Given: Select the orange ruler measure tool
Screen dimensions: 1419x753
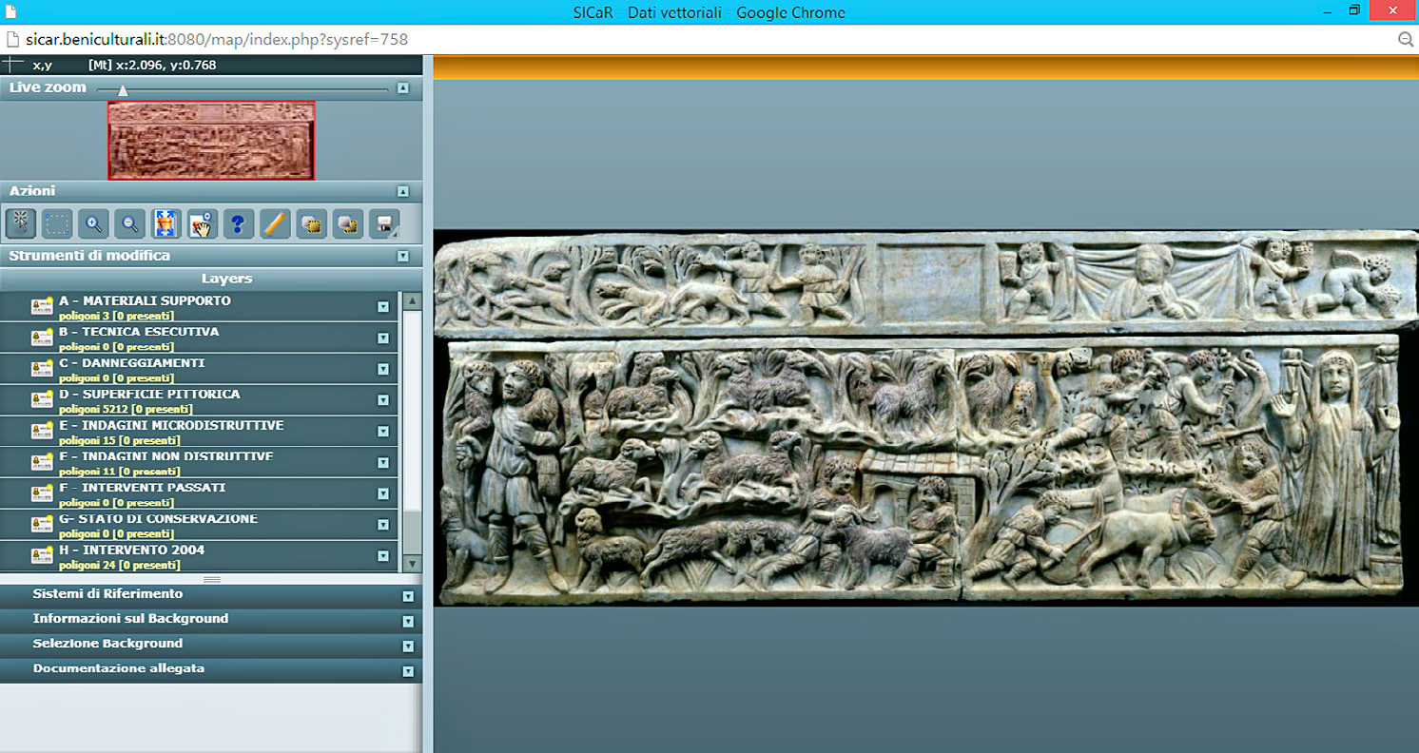Looking at the screenshot, I should pyautogui.click(x=274, y=224).
